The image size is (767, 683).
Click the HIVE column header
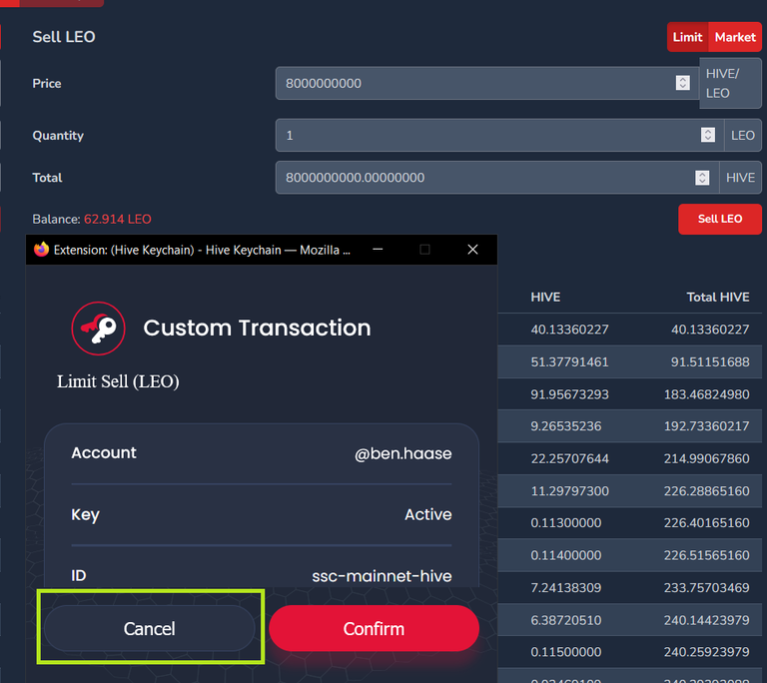pos(545,297)
